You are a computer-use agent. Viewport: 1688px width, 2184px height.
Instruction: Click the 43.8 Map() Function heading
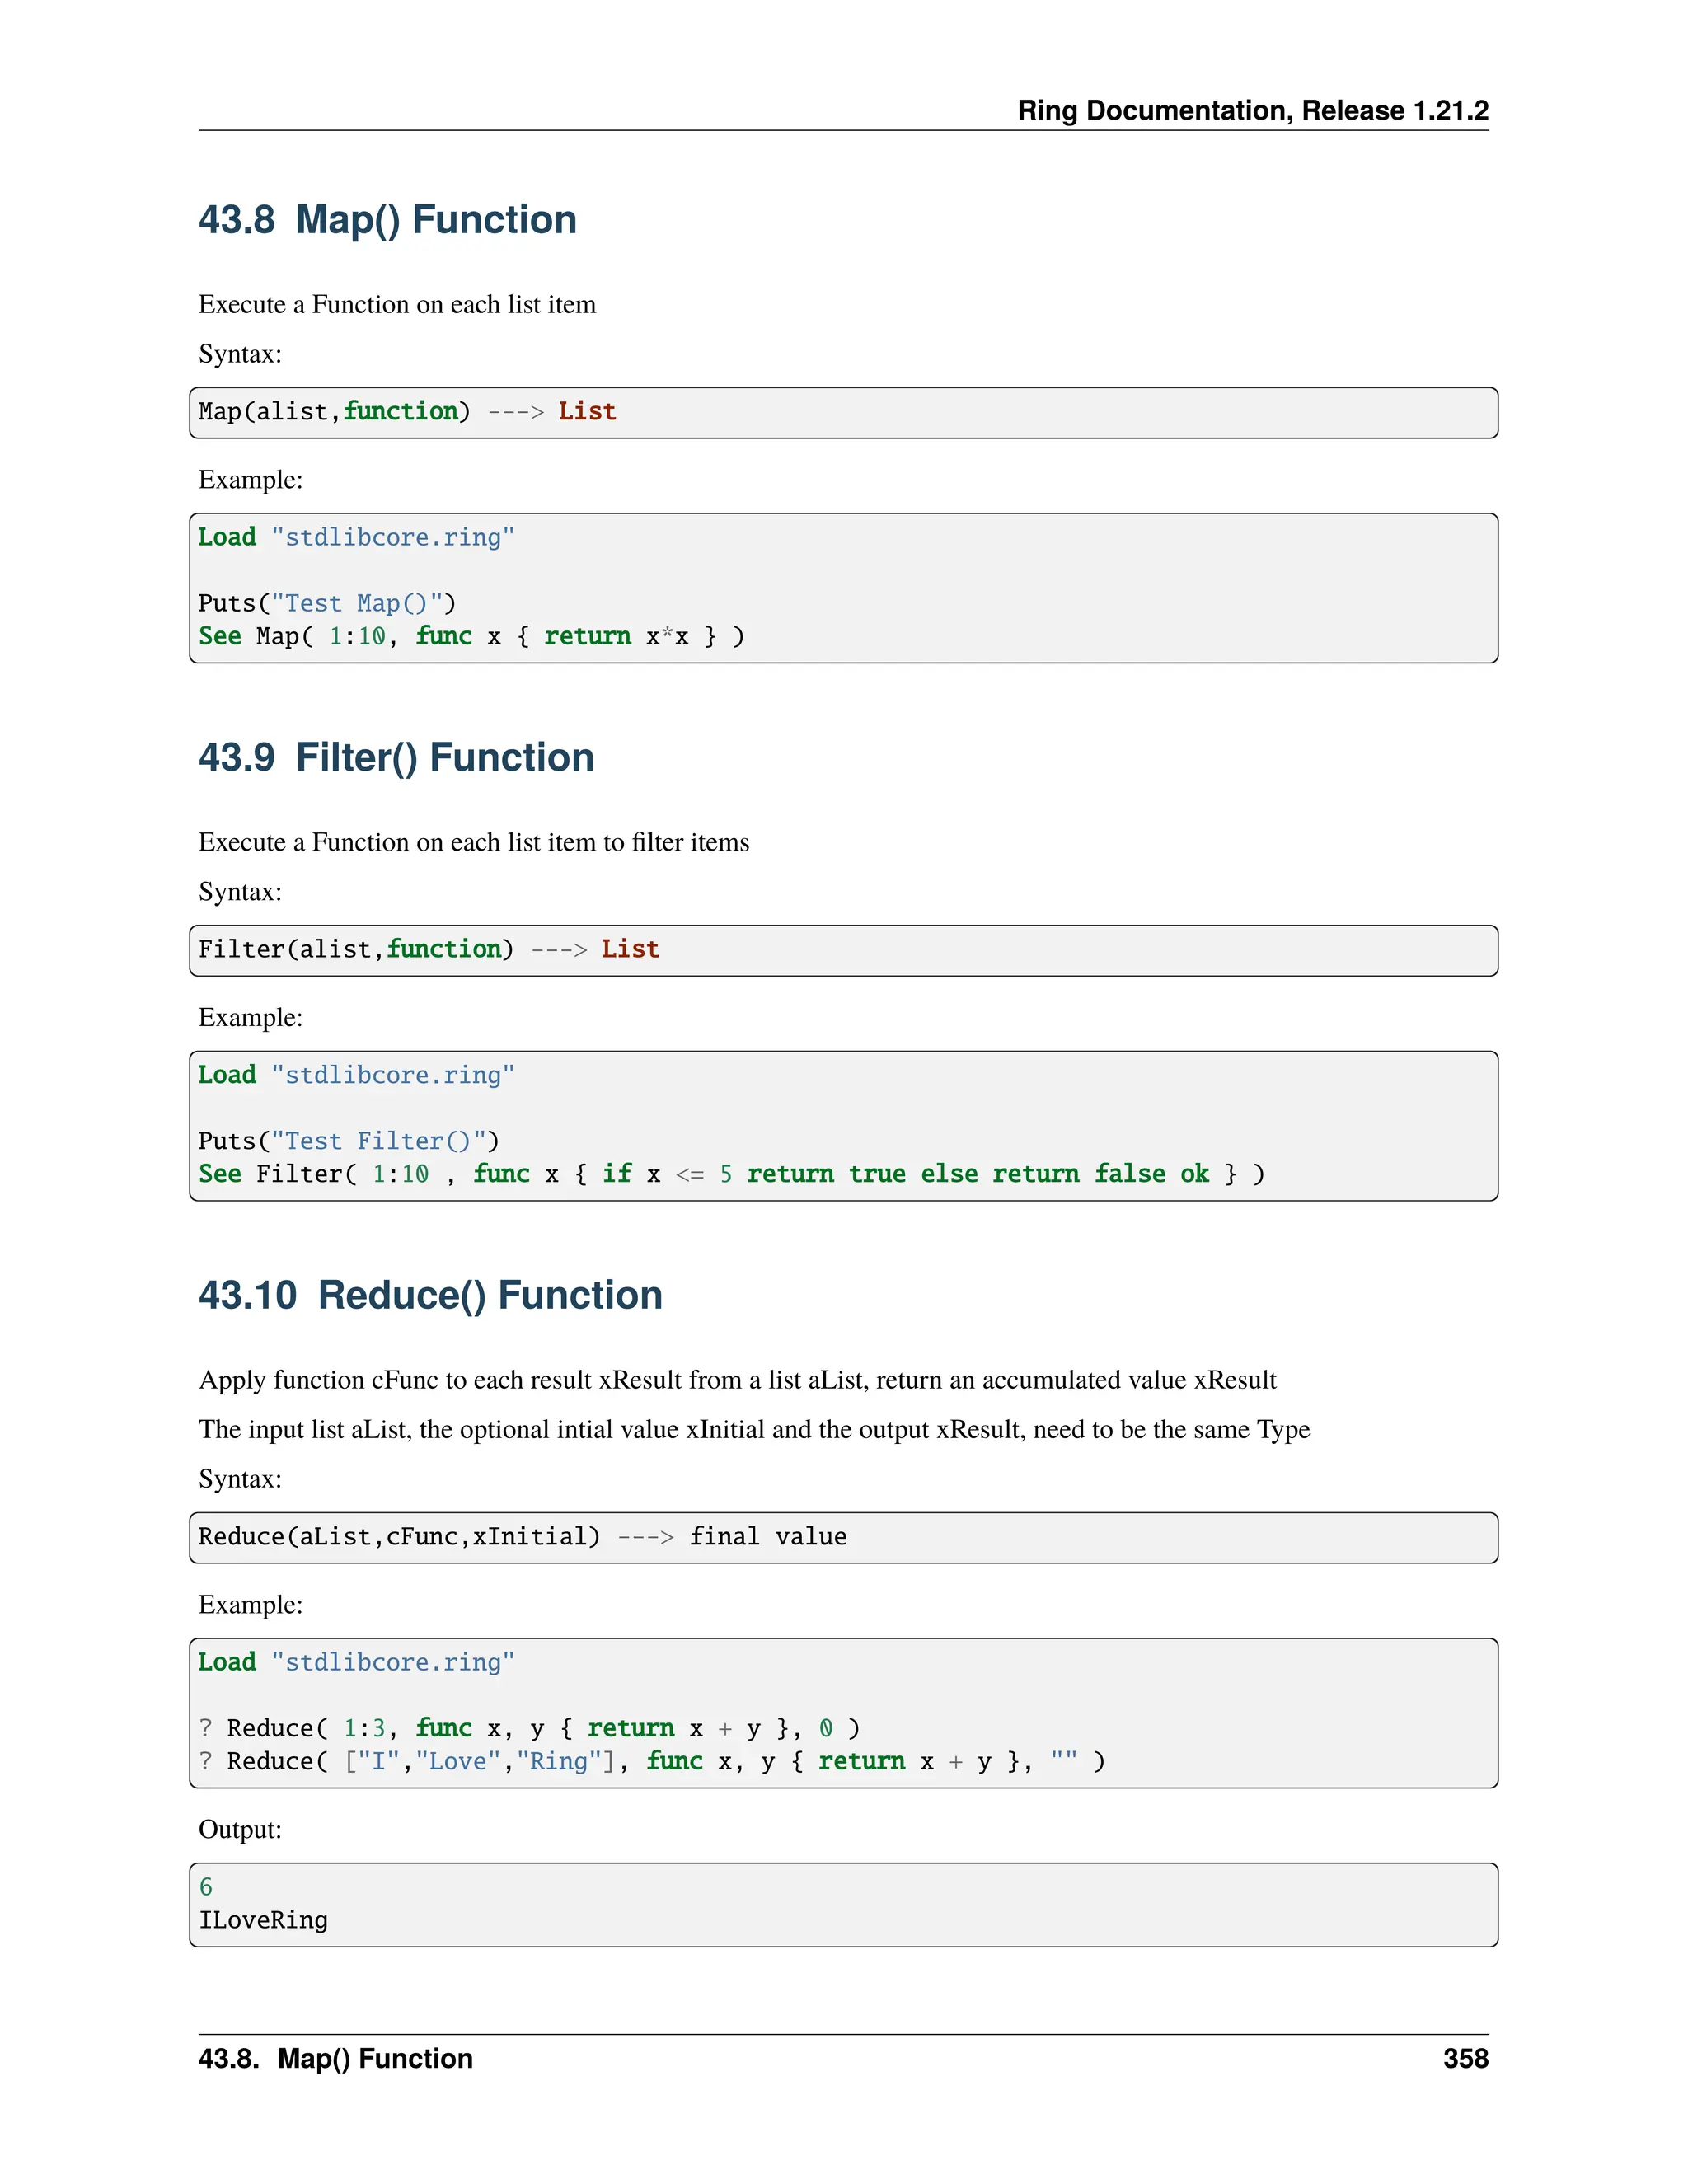pos(387,220)
